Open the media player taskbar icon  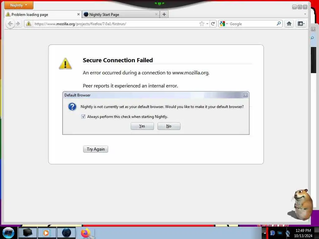46,233
